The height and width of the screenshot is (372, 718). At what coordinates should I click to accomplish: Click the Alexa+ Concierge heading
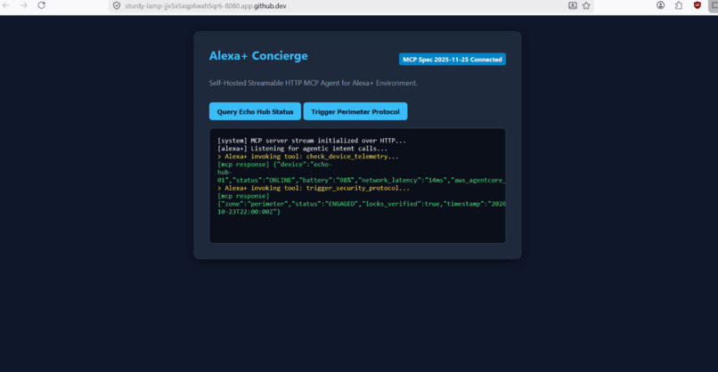coord(258,56)
